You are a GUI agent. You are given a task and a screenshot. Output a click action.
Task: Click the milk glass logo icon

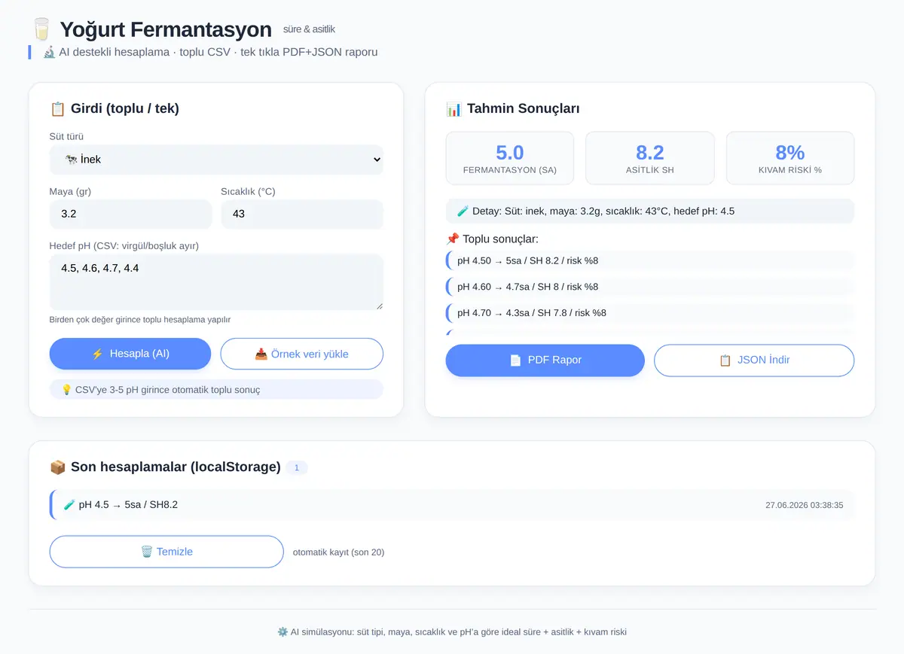click(x=42, y=30)
